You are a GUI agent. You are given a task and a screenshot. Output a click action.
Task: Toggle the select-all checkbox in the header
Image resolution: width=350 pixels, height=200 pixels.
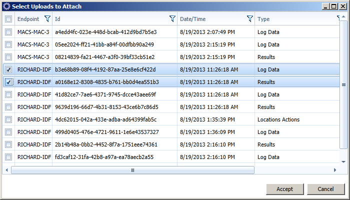pyautogui.click(x=8, y=19)
